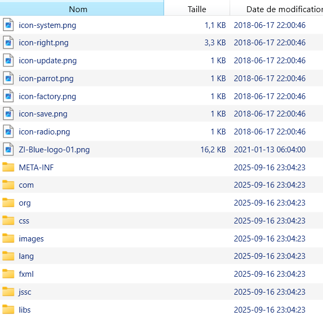Select the icon-right.png image file icon
Screen dimensions: 323x320
(8, 43)
